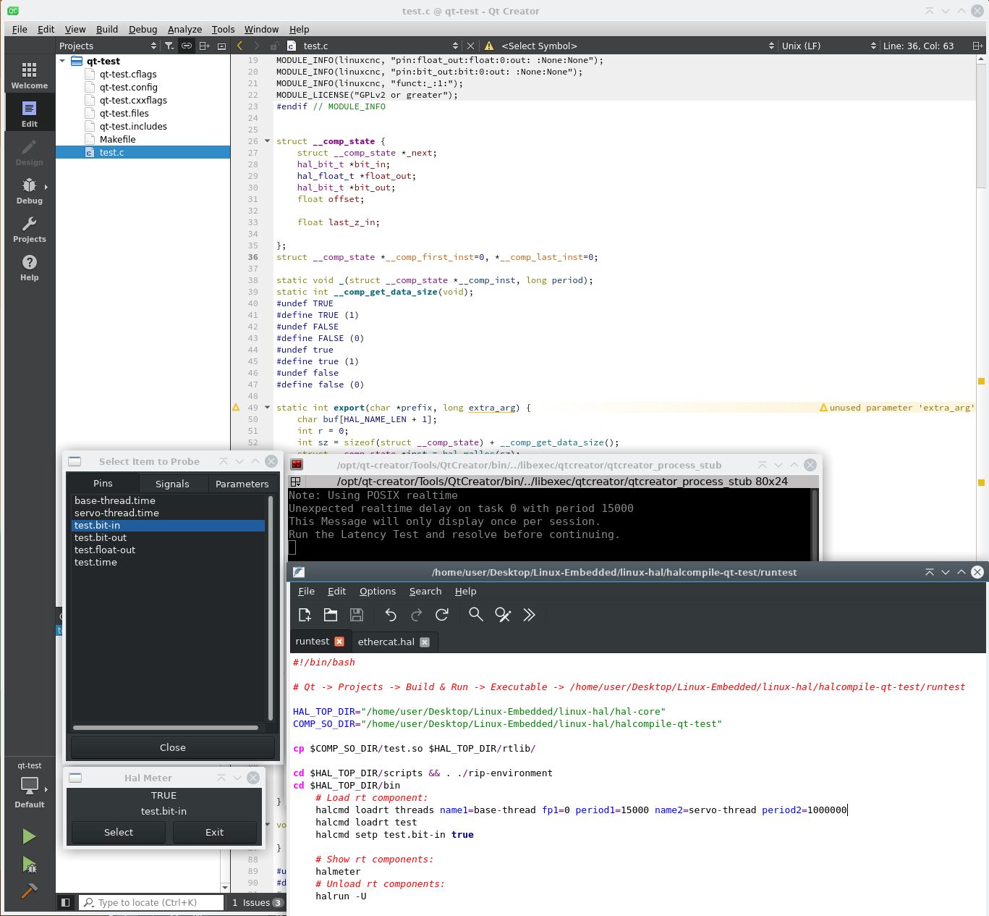Click the Projects tree scroll-down arrow
This screenshot has height=916, width=989.
click(x=225, y=888)
